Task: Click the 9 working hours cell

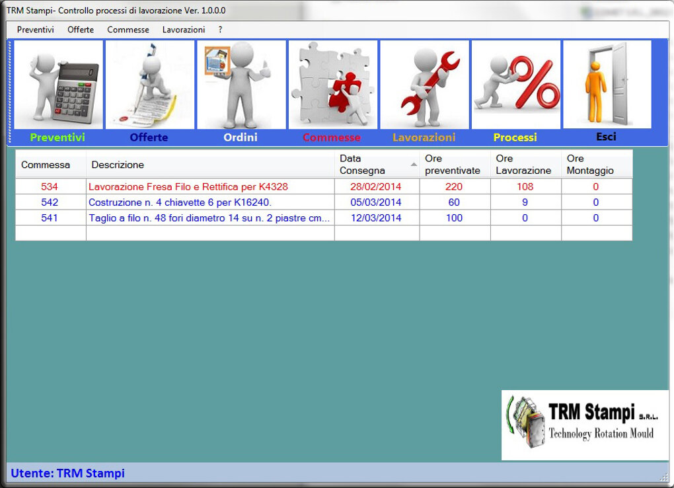Action: coord(526,202)
